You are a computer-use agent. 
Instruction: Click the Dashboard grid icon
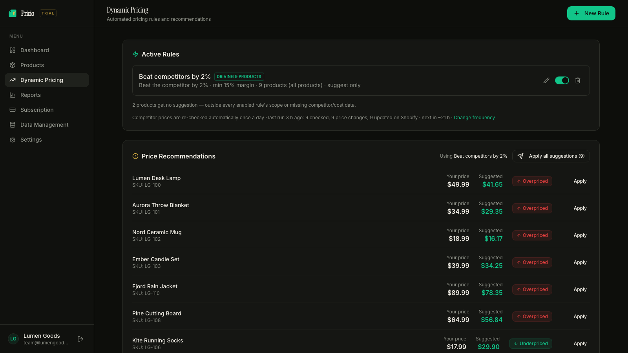tap(13, 50)
